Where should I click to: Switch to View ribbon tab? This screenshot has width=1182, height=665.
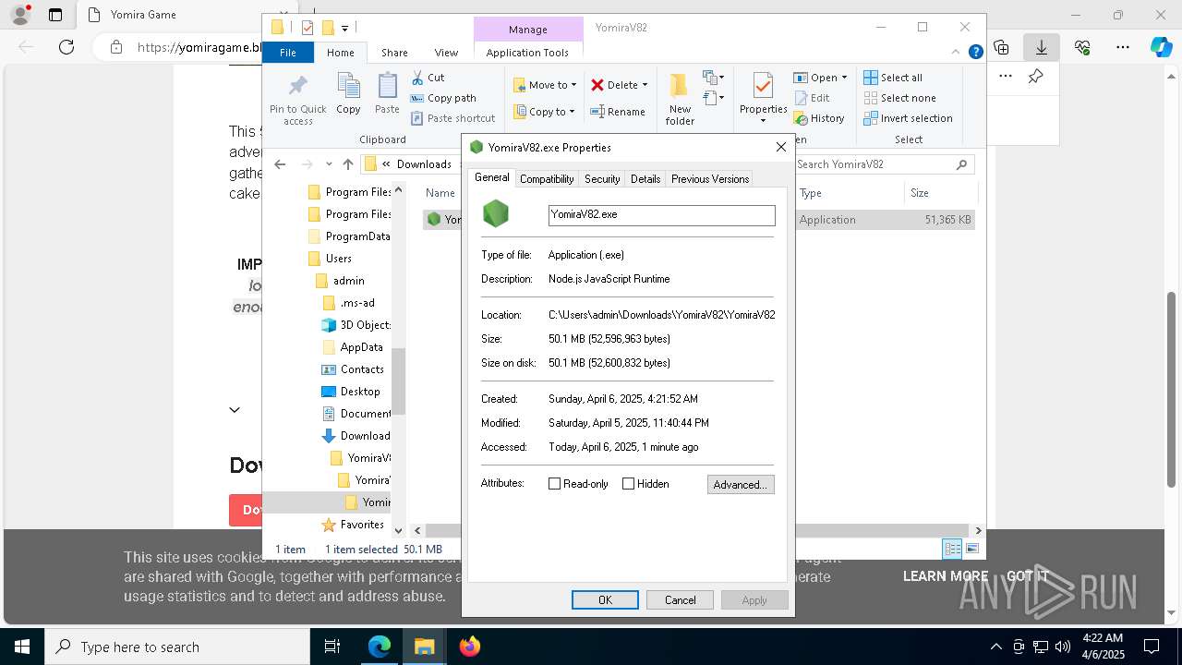[x=446, y=53]
